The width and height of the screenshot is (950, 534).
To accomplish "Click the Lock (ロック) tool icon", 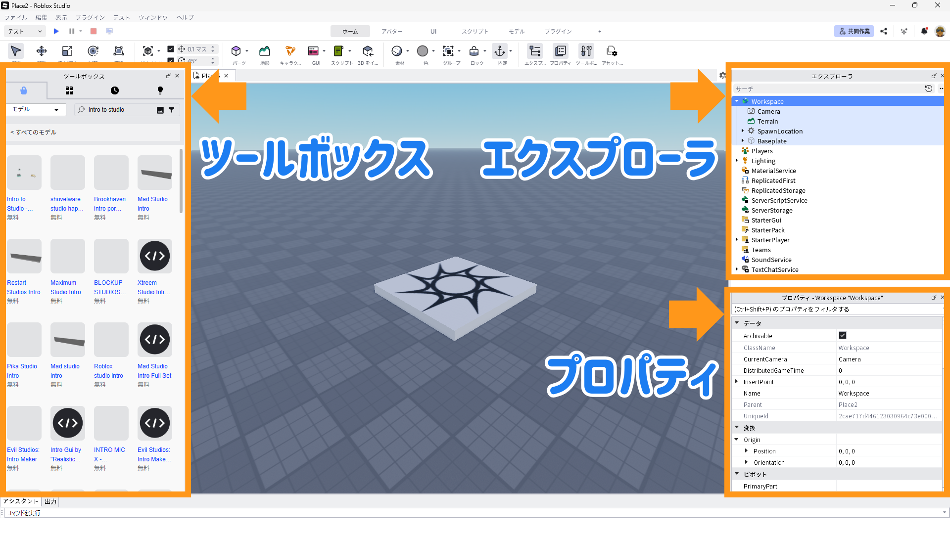I will tap(474, 51).
